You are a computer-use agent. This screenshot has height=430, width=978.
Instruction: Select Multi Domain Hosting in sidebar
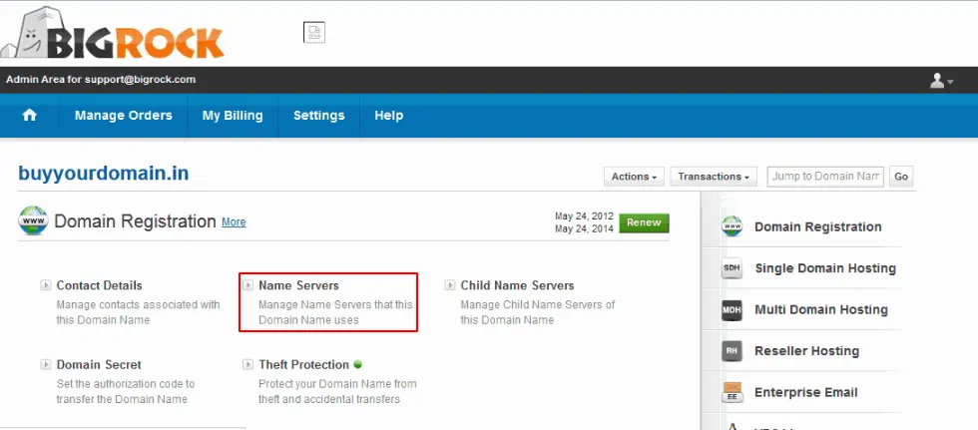tap(820, 309)
